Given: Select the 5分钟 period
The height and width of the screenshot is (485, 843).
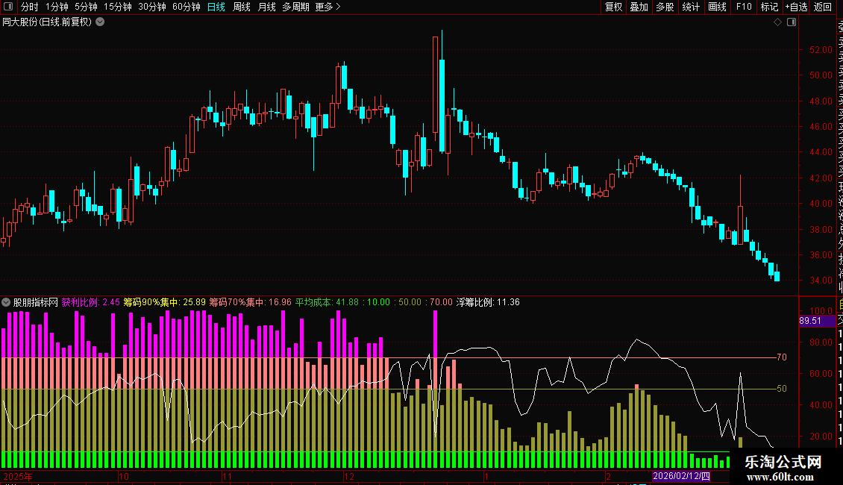Looking at the screenshot, I should [86, 7].
